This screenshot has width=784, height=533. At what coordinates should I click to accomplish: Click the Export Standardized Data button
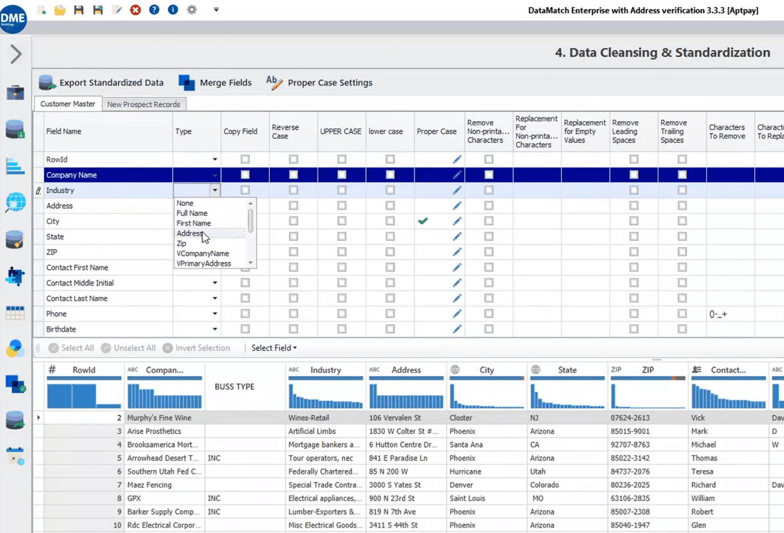(101, 82)
